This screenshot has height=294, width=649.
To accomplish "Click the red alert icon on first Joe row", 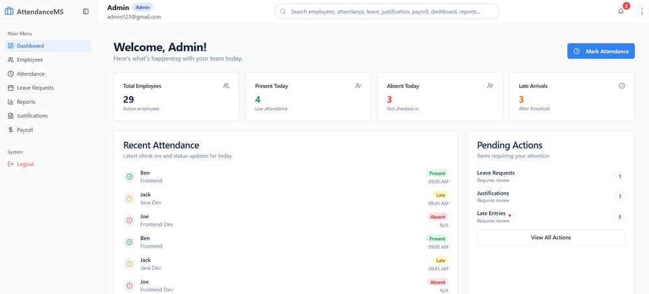I will tap(129, 220).
